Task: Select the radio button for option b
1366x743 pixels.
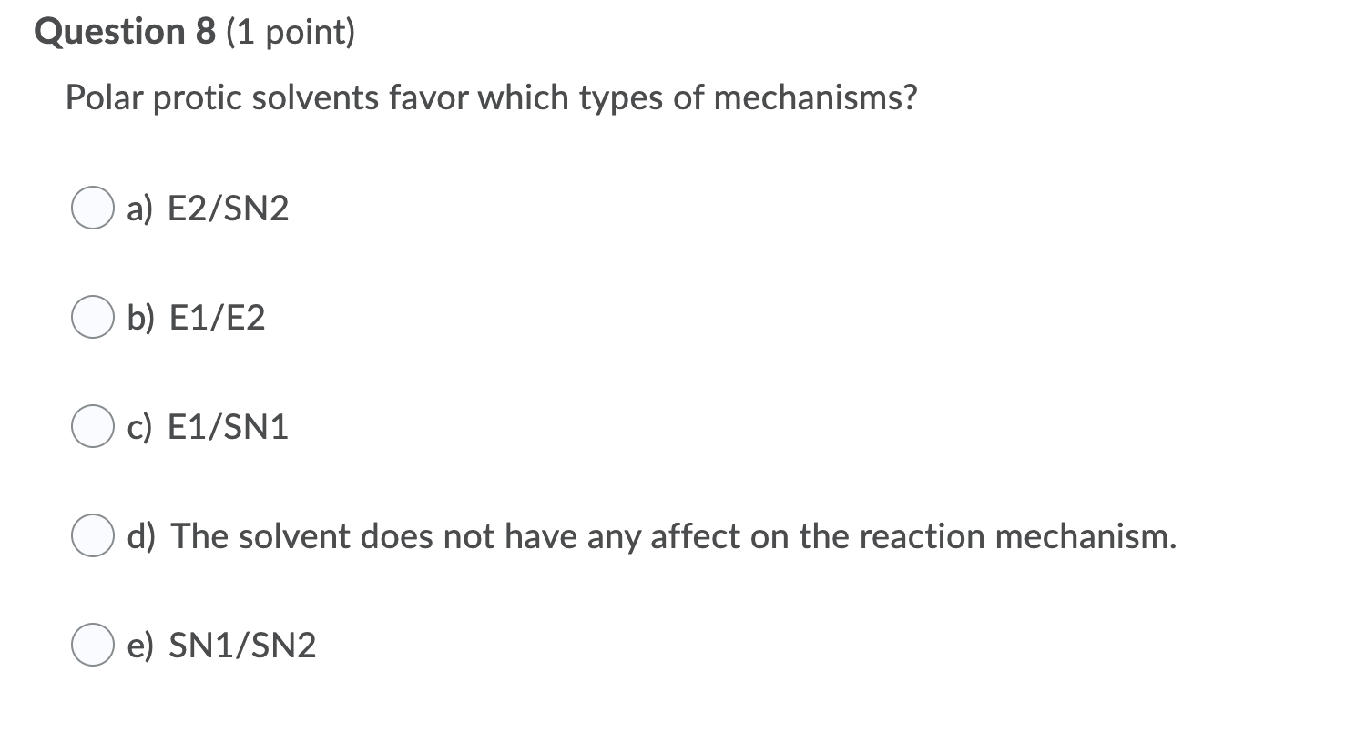Action: [x=92, y=318]
